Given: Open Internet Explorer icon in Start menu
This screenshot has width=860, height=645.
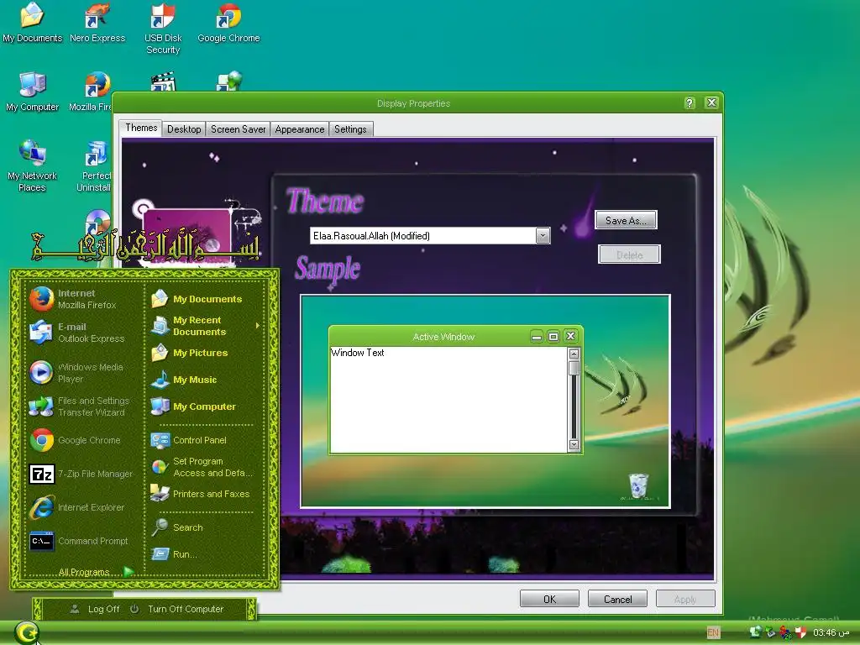Looking at the screenshot, I should click(42, 507).
